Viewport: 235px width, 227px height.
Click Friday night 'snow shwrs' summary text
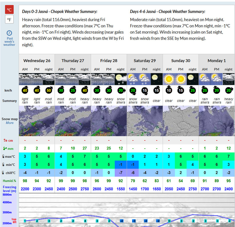click(x=121, y=101)
